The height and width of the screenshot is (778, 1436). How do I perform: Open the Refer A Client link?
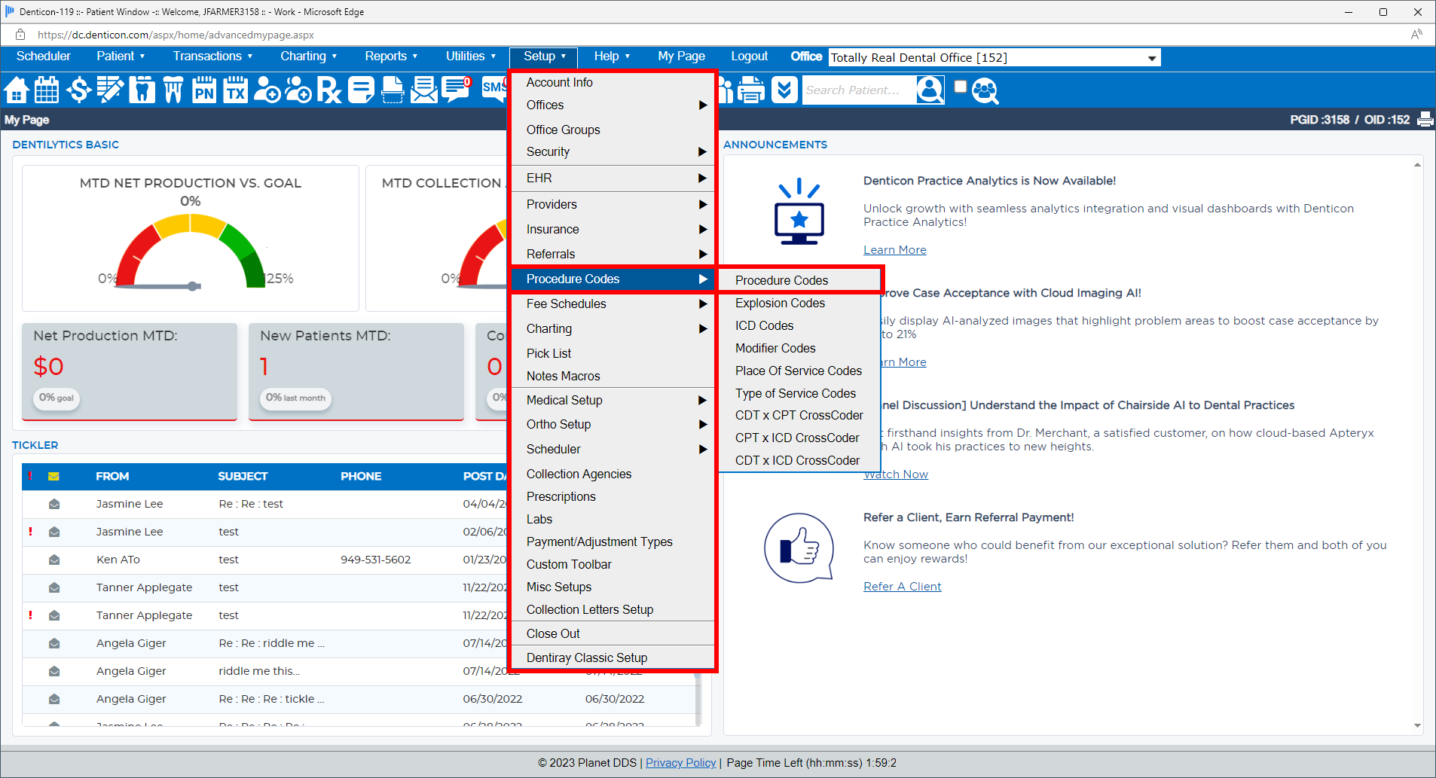pyautogui.click(x=902, y=587)
